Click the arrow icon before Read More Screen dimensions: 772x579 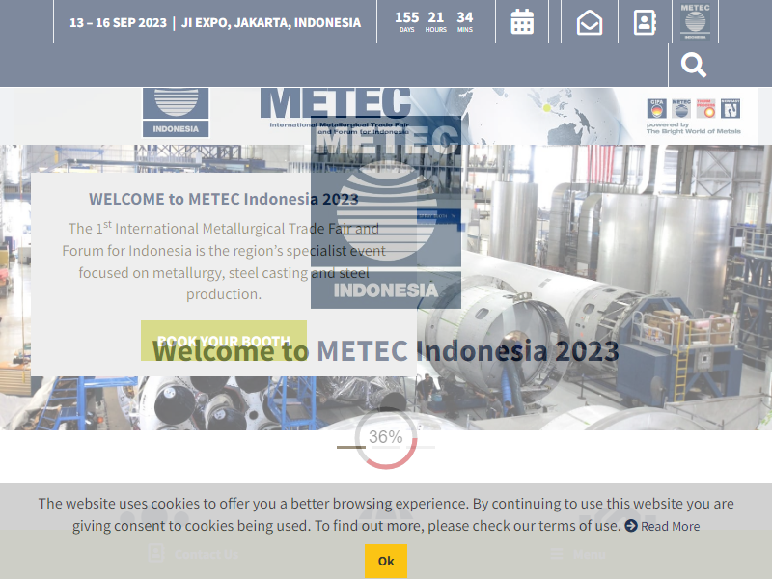tap(631, 526)
